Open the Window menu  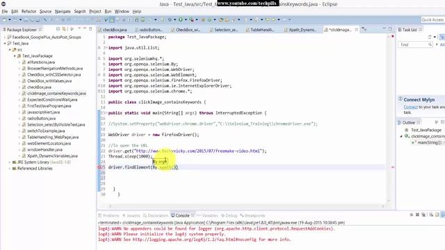point(122,11)
